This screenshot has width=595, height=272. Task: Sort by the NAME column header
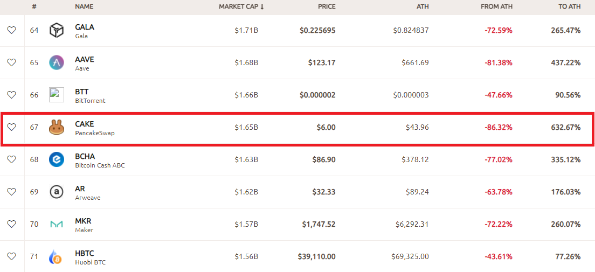[x=84, y=7]
